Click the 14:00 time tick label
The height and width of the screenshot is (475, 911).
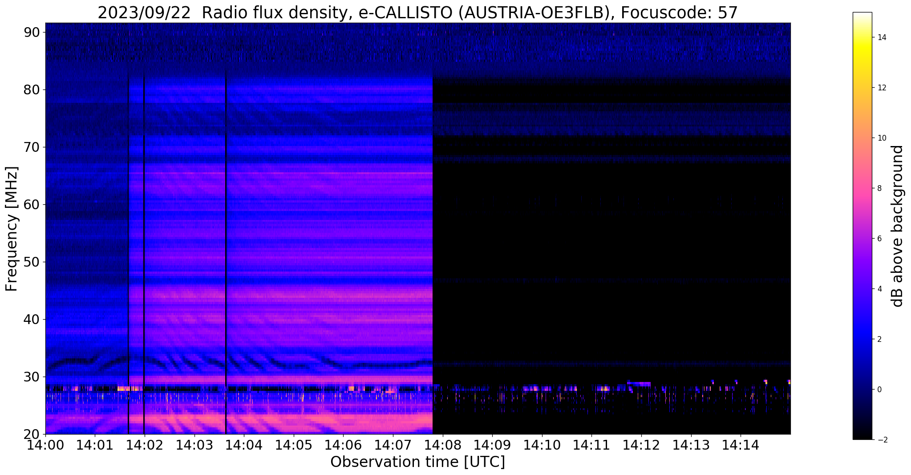[x=45, y=444]
